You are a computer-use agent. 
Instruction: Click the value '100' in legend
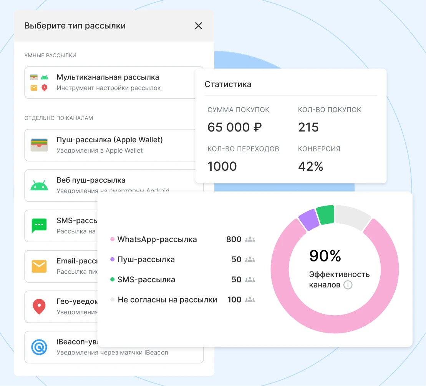(234, 299)
